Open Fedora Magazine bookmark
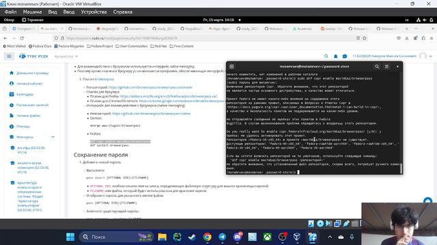 (x=69, y=46)
